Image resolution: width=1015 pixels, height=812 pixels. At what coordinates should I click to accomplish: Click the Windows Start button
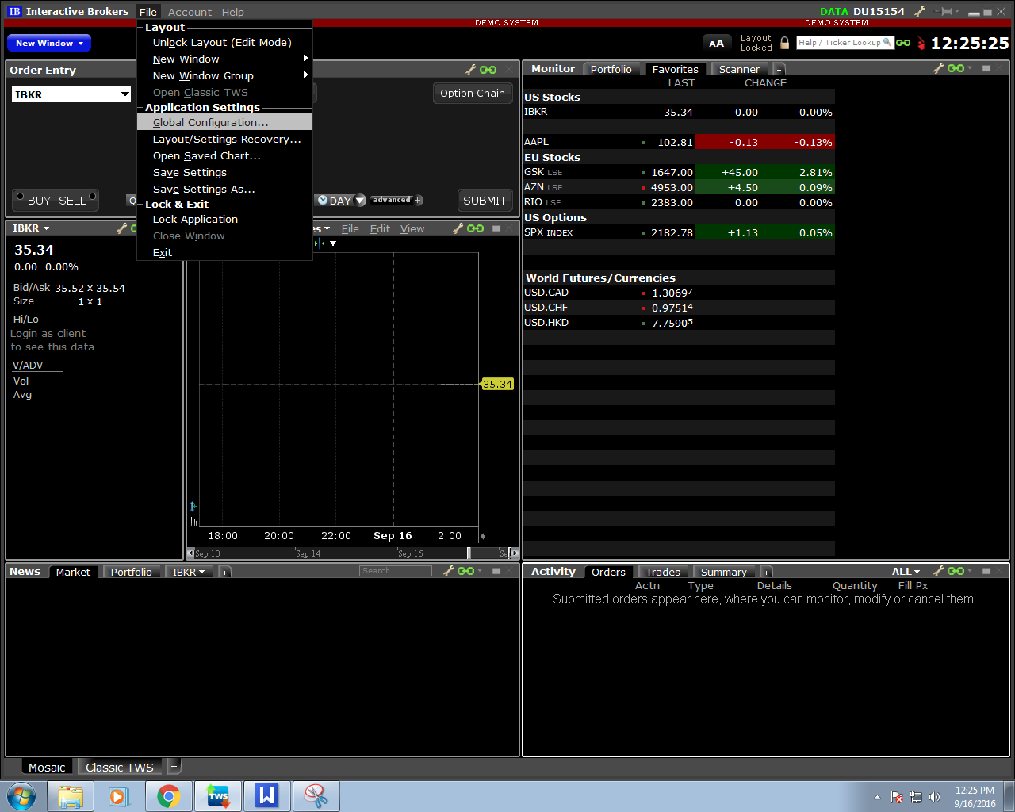tap(21, 796)
